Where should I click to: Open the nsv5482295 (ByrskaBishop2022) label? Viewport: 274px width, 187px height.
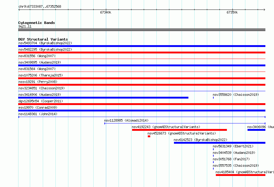[x=45, y=49]
